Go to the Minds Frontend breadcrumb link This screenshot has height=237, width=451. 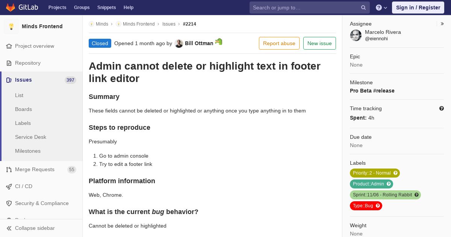coord(139,24)
